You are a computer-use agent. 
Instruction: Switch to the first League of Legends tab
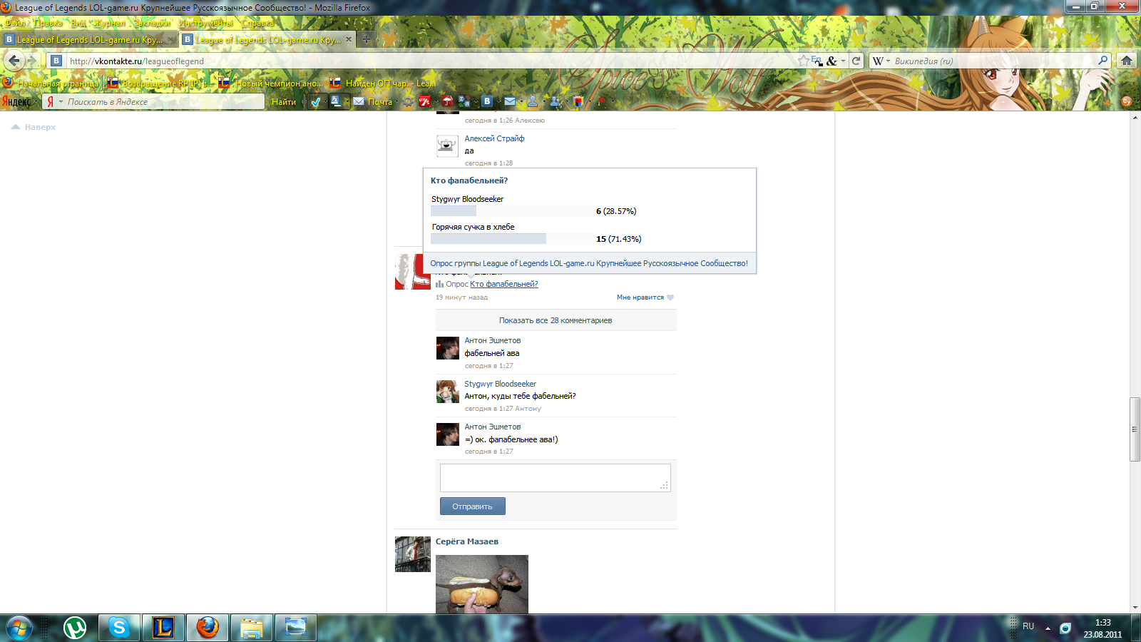click(x=90, y=40)
